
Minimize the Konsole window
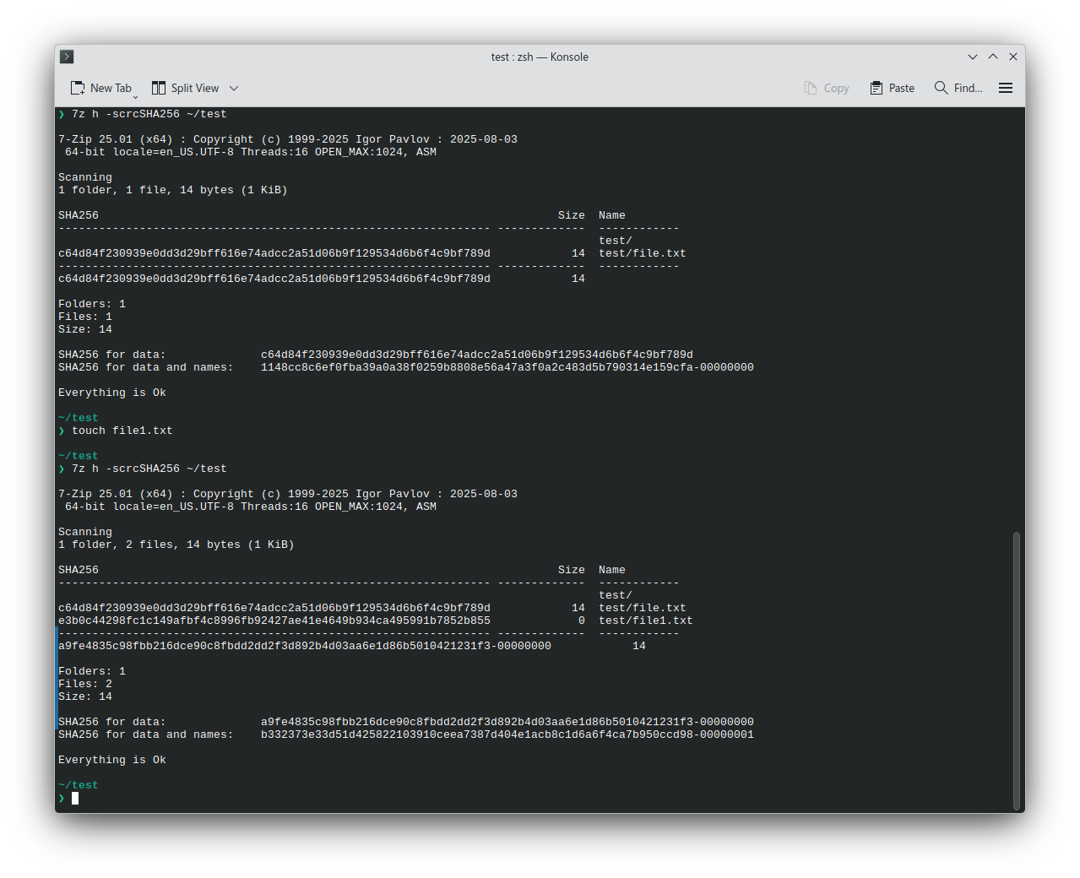coord(973,57)
